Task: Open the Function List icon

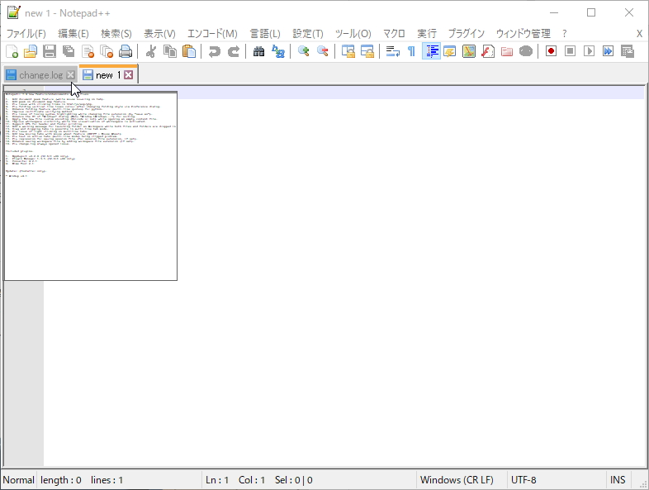Action: tap(488, 51)
